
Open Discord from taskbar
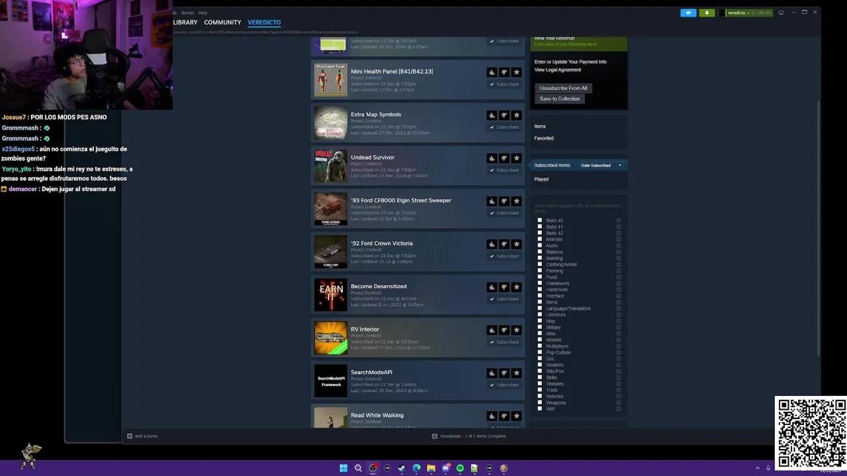[x=445, y=468]
